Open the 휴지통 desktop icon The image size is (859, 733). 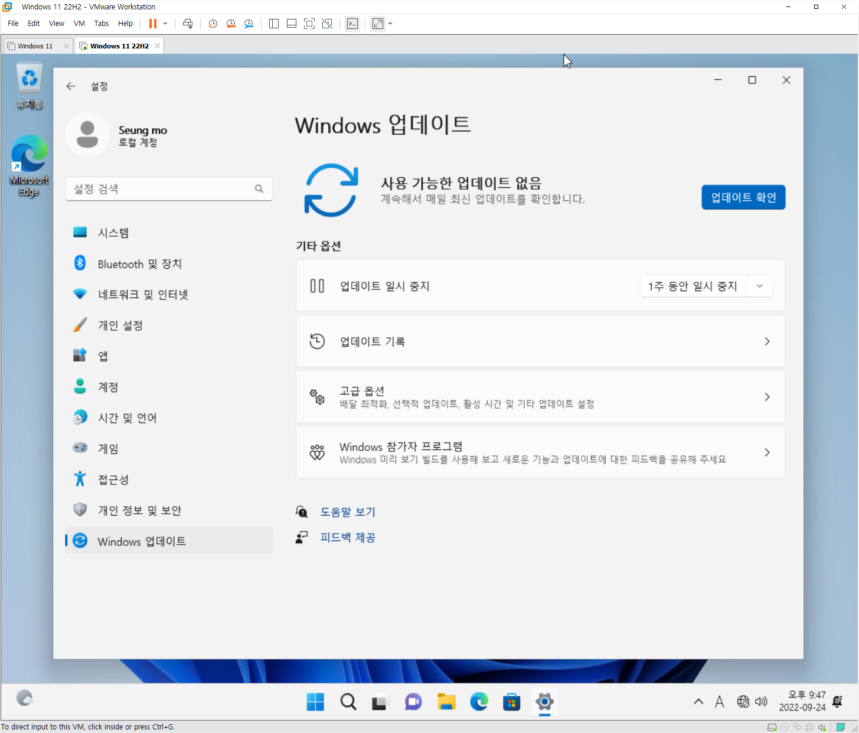29,86
